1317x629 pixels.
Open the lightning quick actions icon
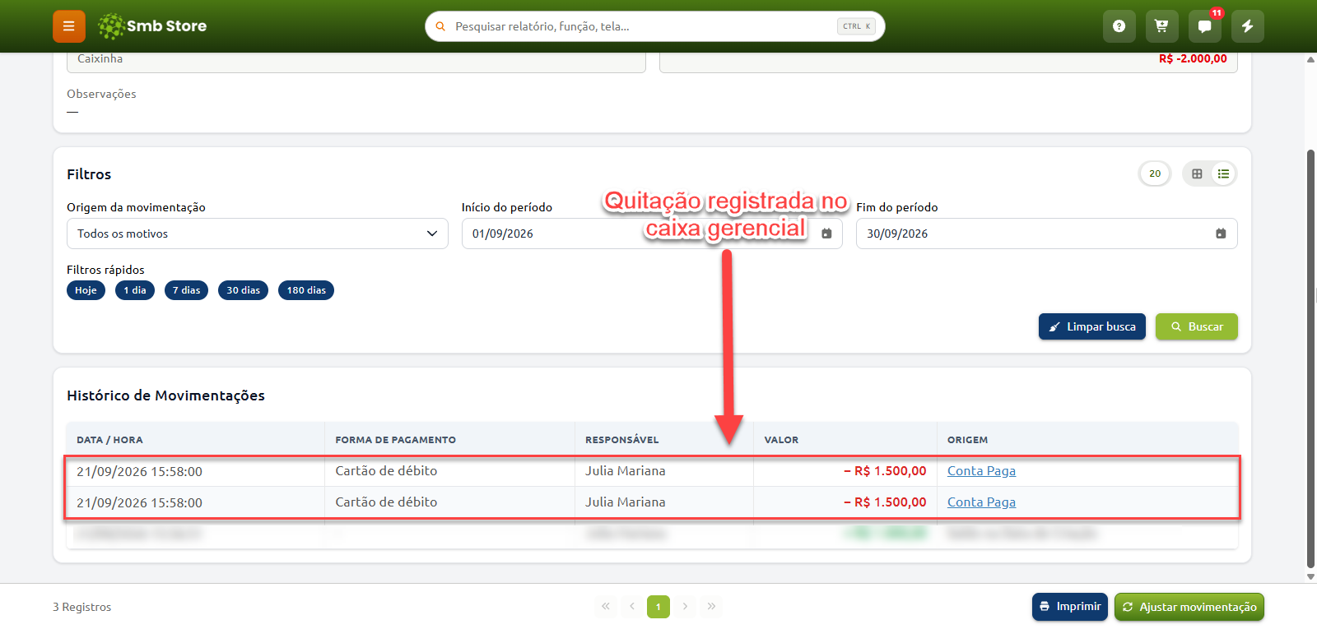click(x=1248, y=26)
